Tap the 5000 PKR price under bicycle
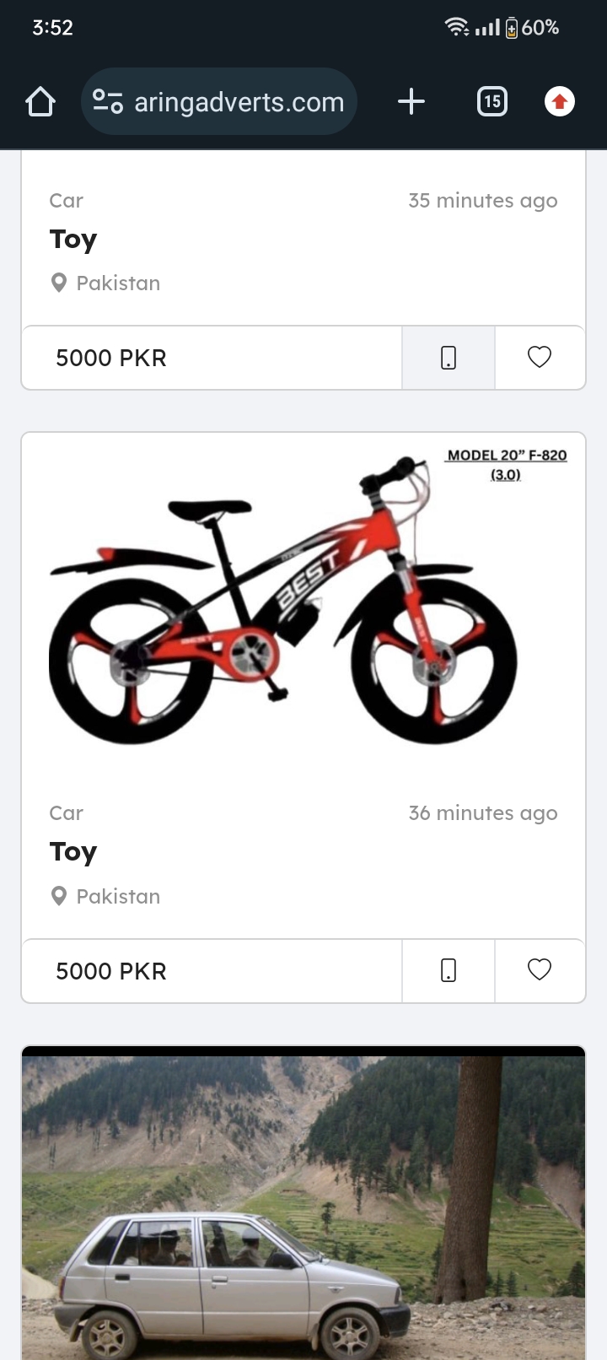 111,971
